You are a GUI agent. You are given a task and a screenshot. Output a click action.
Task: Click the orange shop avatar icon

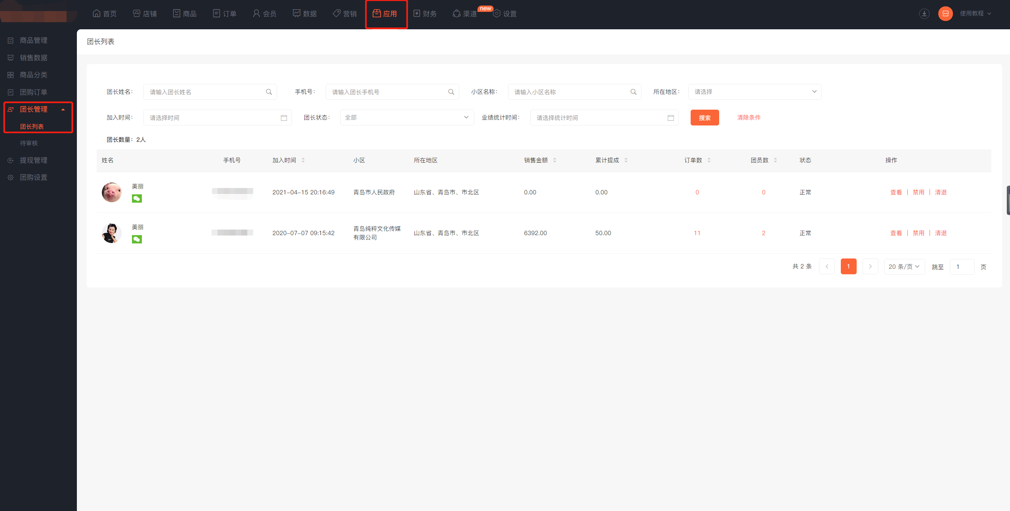click(945, 13)
